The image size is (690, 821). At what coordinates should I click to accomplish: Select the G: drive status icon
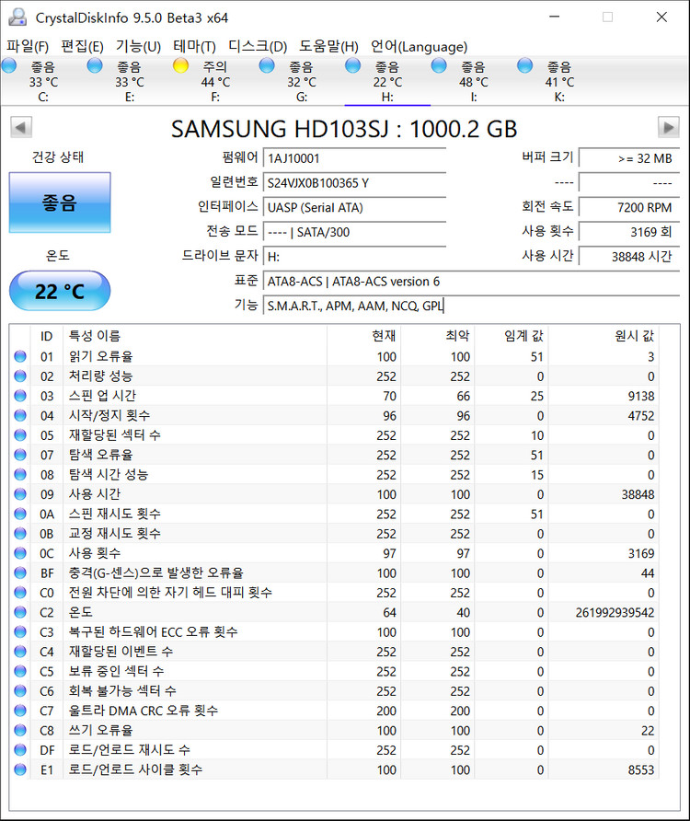[x=267, y=66]
